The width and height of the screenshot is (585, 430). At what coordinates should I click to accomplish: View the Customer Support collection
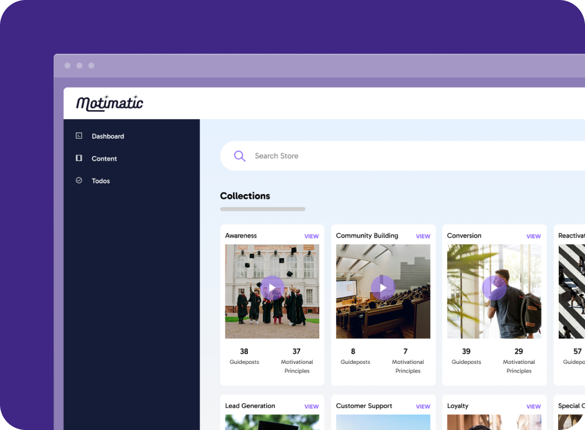[423, 406]
